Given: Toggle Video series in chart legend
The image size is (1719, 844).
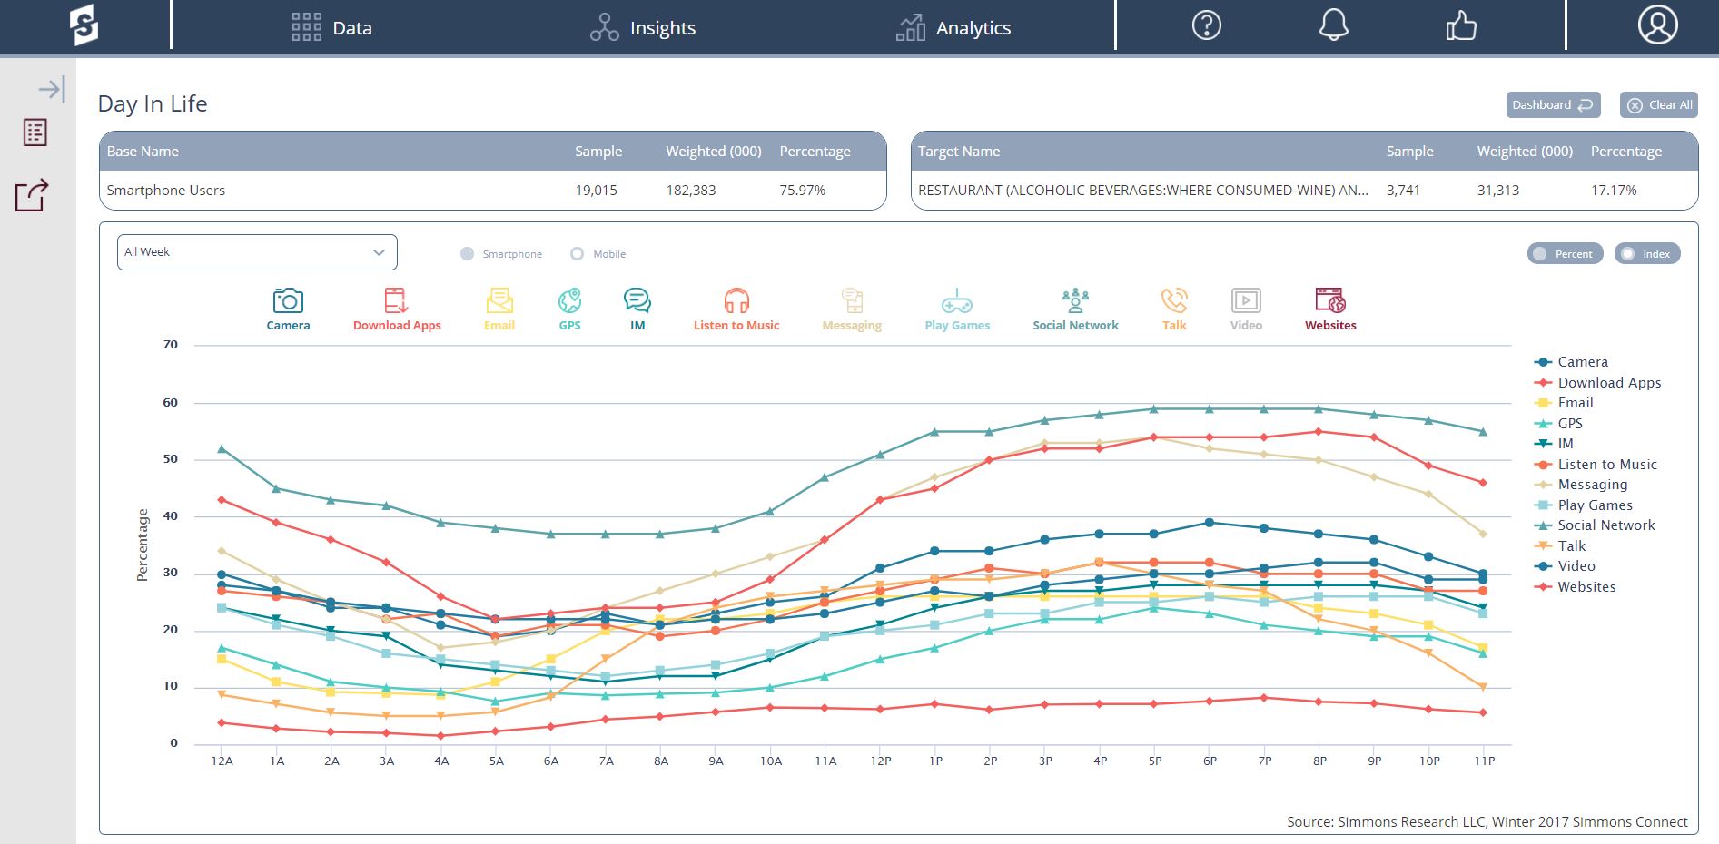Looking at the screenshot, I should (1565, 566).
